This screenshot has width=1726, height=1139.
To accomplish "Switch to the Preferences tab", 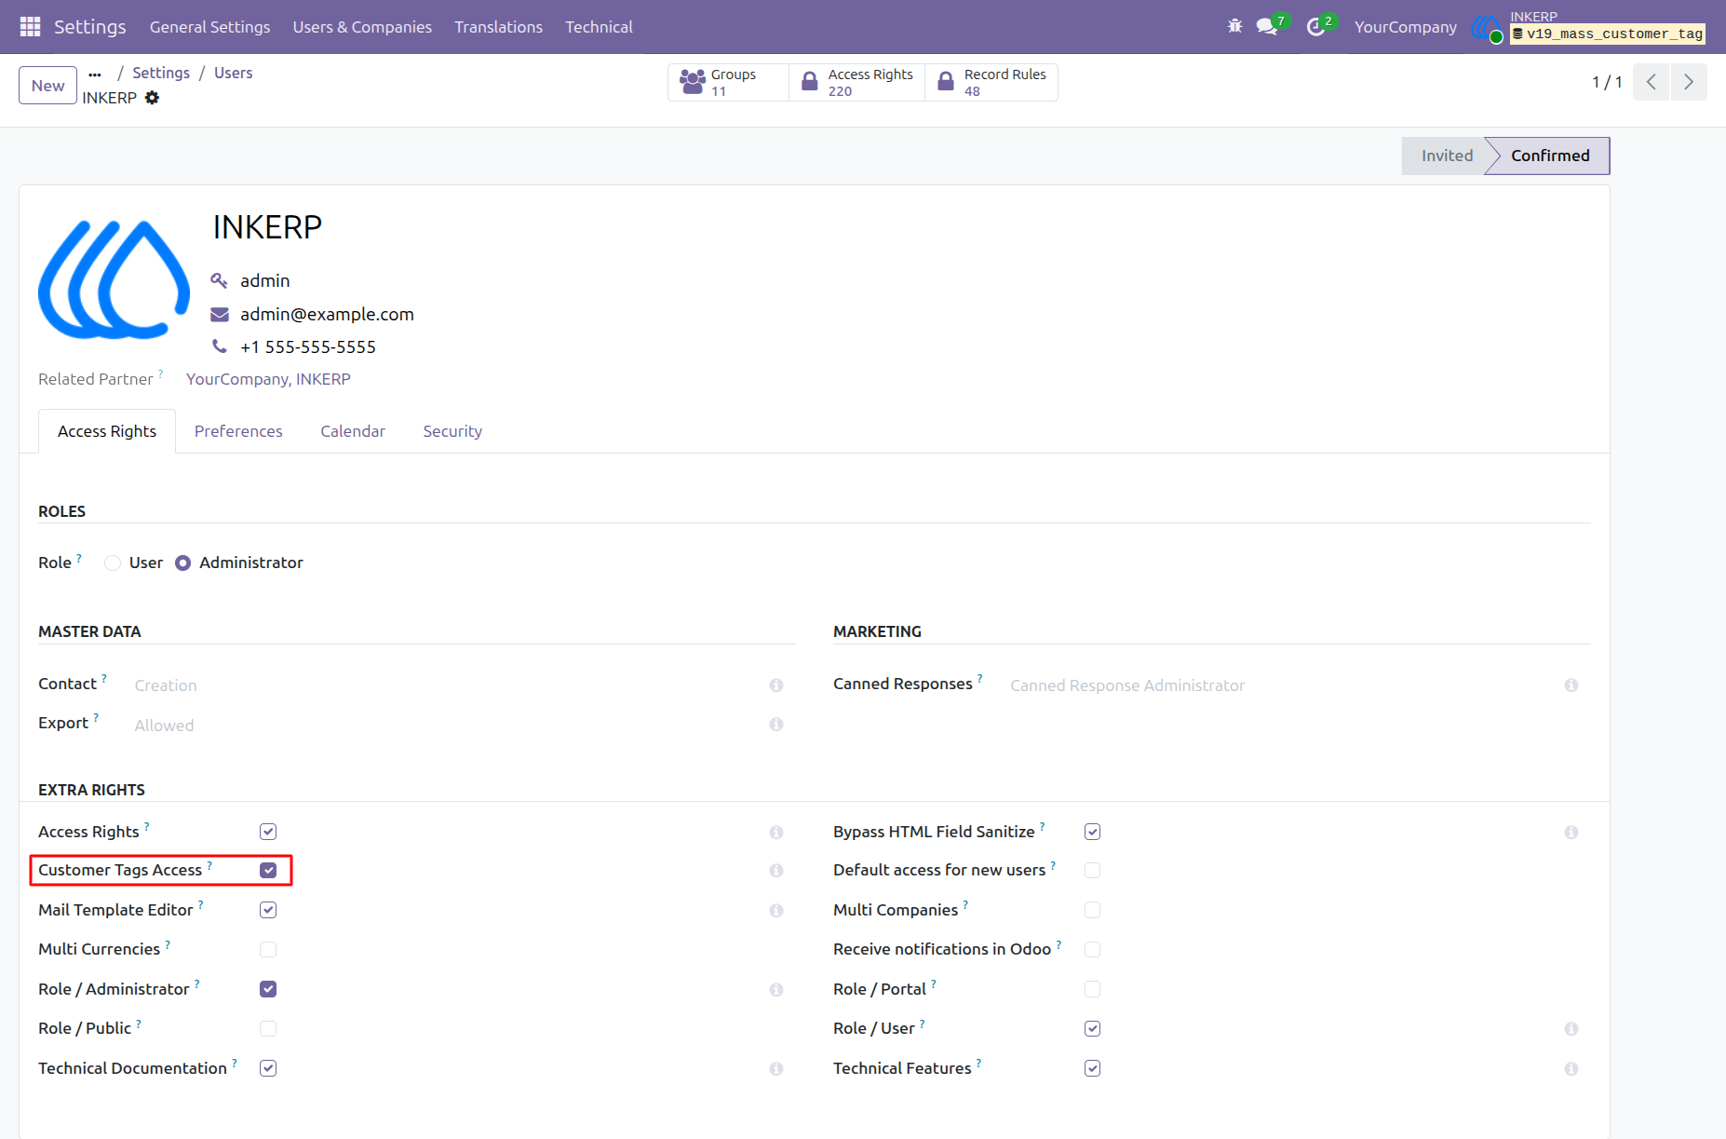I will tap(238, 431).
